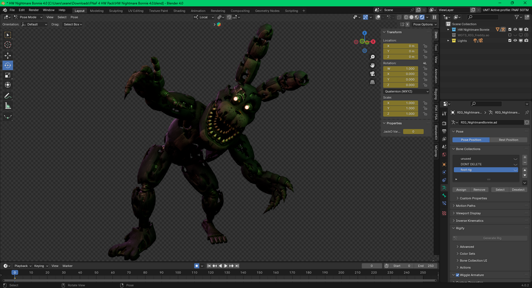Disable the Wiggle Armature checkbox
Image resolution: width=532 pixels, height=288 pixels.
coord(457,275)
